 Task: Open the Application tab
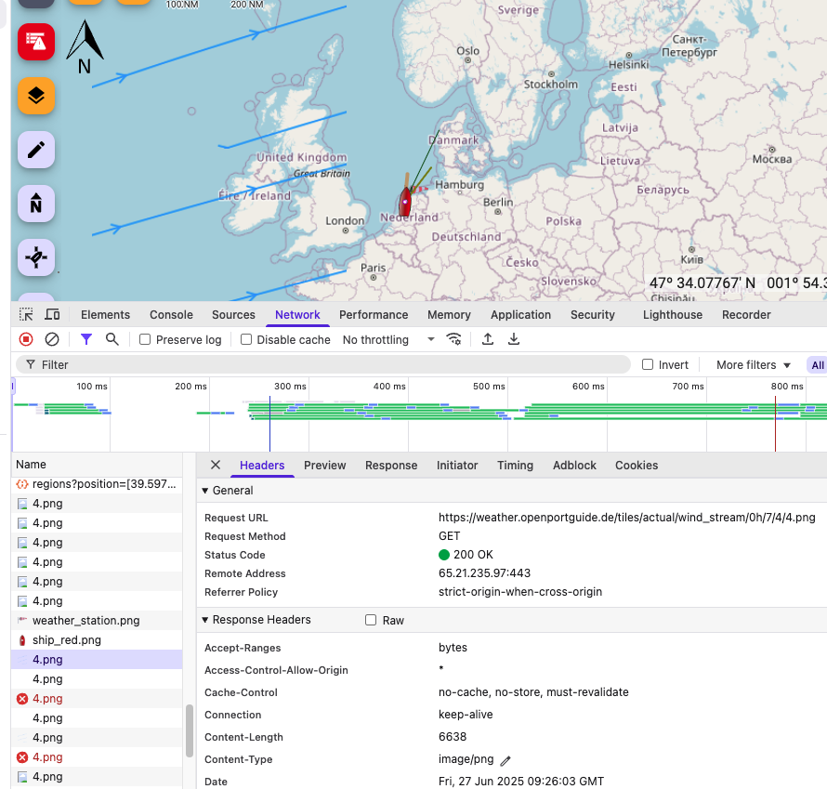pyautogui.click(x=520, y=315)
